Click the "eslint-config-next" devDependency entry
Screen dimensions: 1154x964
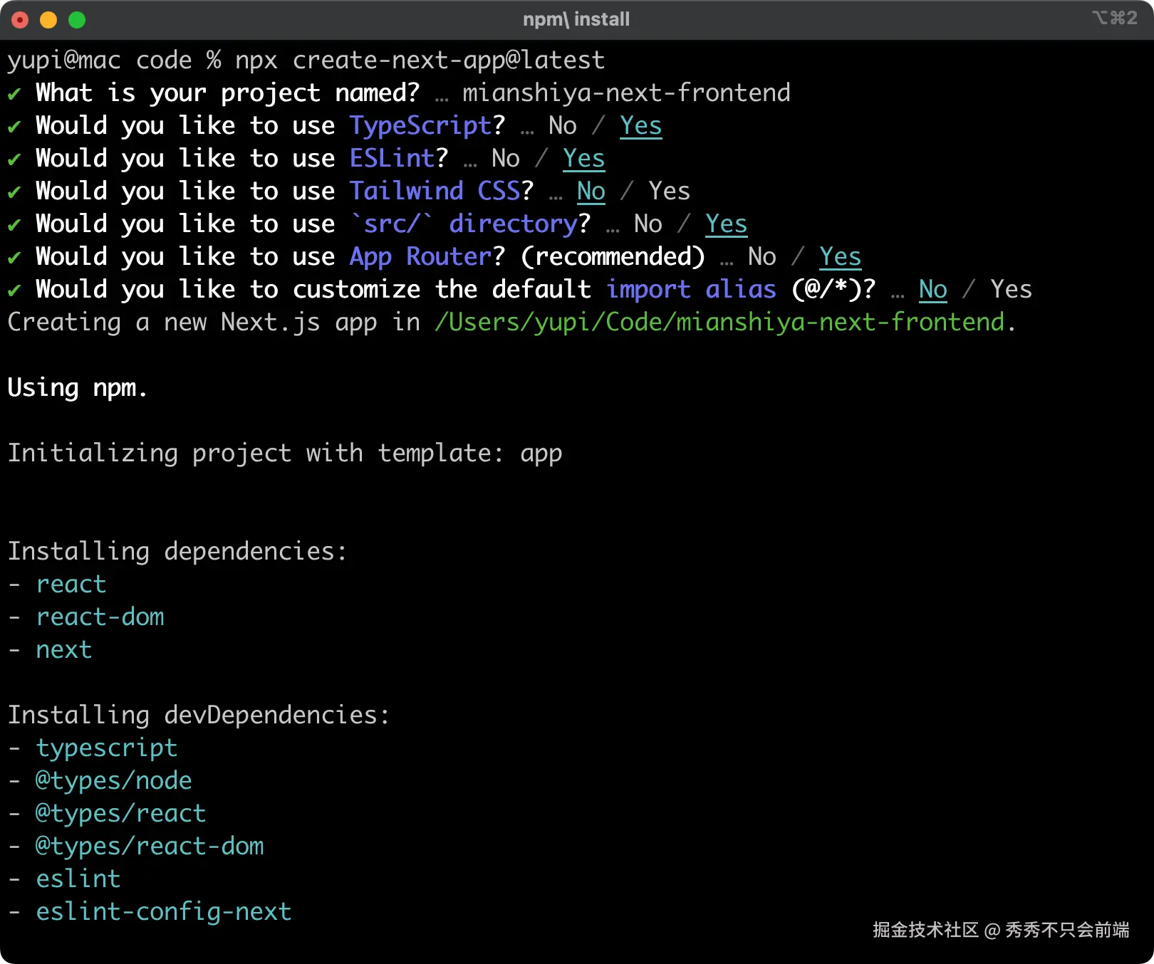tap(164, 912)
